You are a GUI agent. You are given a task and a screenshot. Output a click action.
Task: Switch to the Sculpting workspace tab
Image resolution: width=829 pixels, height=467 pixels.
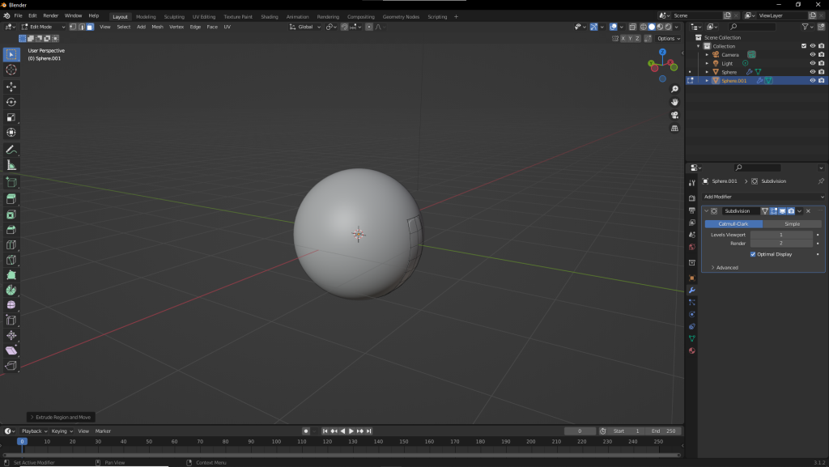pos(174,16)
